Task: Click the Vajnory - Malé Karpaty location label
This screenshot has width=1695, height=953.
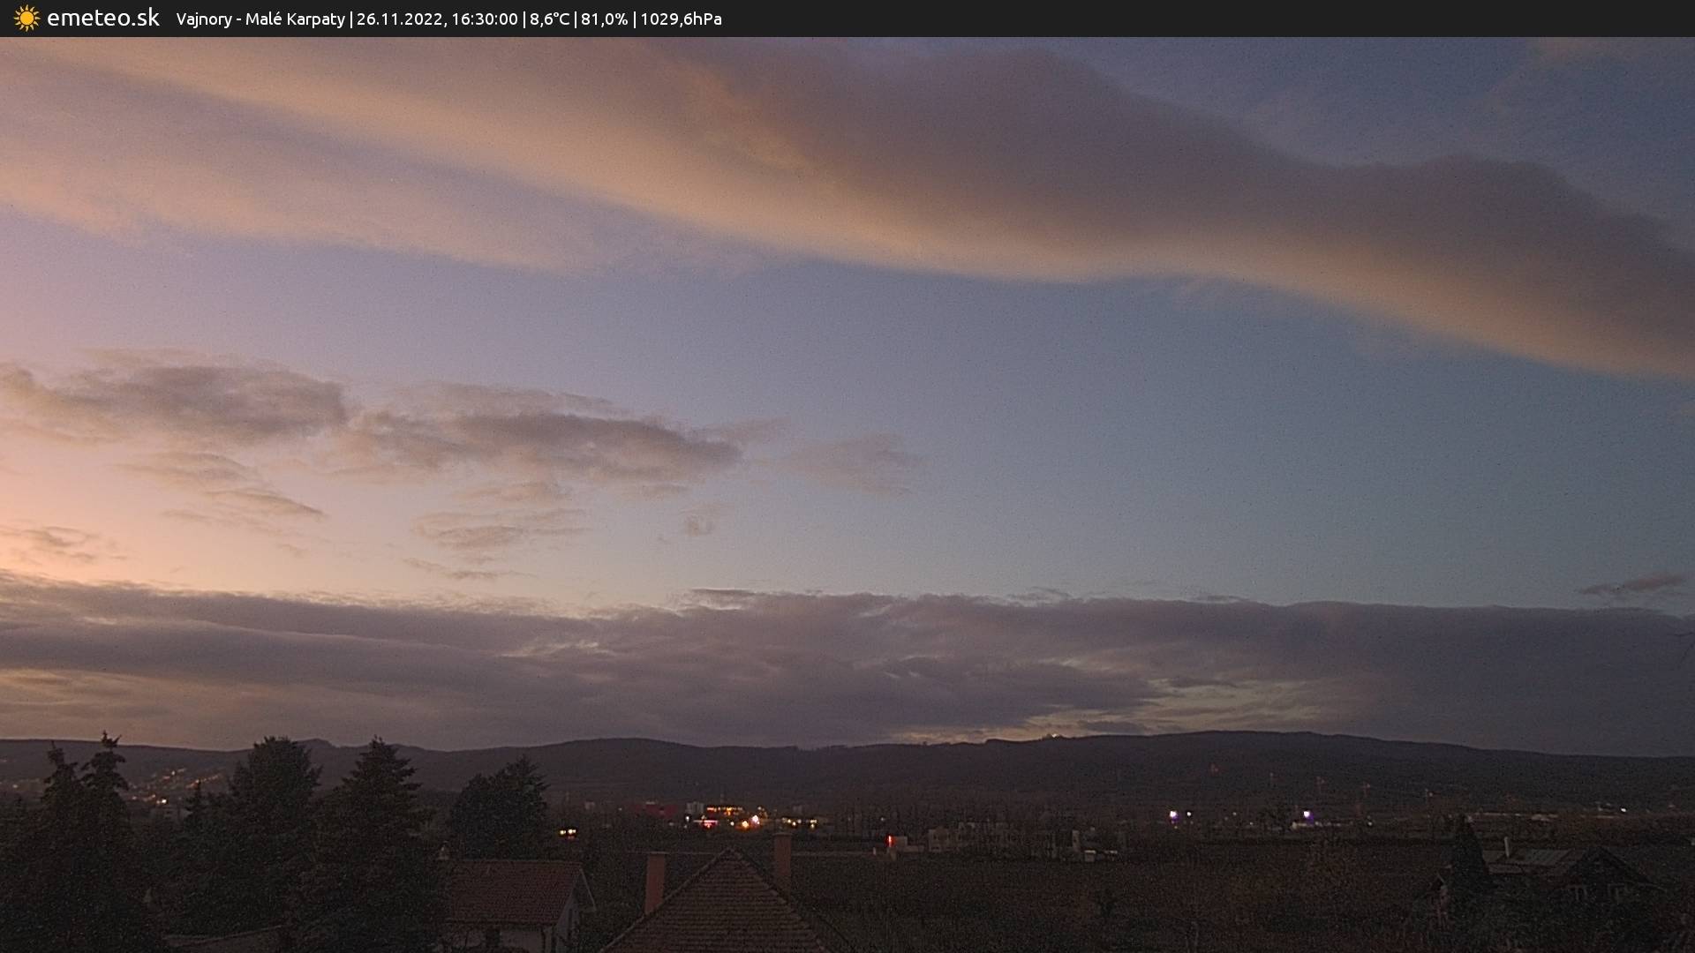Action: [260, 19]
